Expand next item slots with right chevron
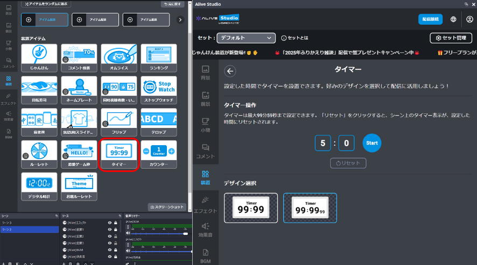The image size is (477, 265). coord(180,20)
